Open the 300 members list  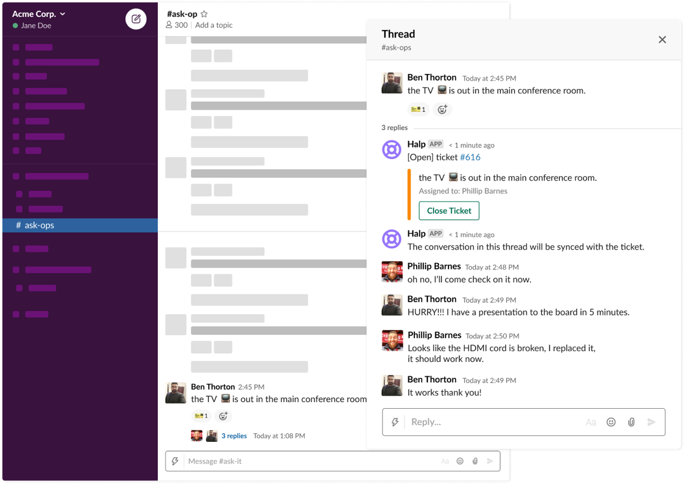(176, 25)
